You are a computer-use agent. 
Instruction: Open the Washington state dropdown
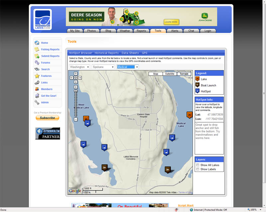click(79, 67)
